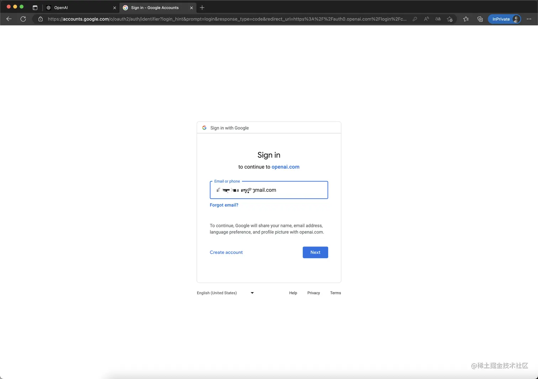Go back with the browser back arrow
The image size is (538, 379).
point(9,19)
